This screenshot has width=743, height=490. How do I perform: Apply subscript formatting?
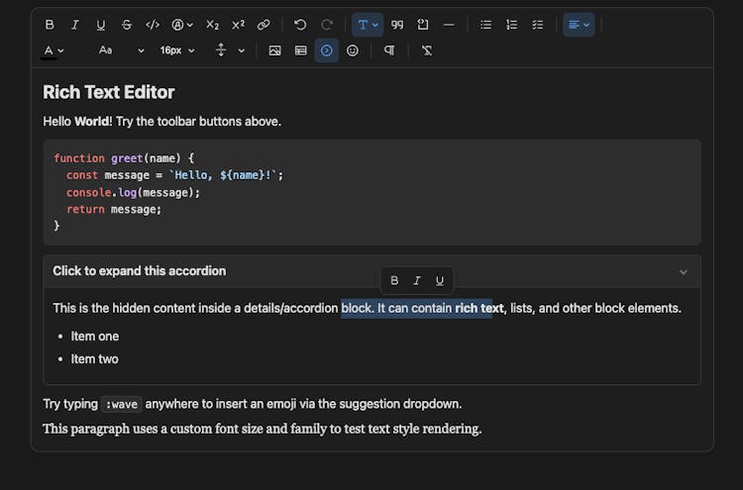coord(212,25)
